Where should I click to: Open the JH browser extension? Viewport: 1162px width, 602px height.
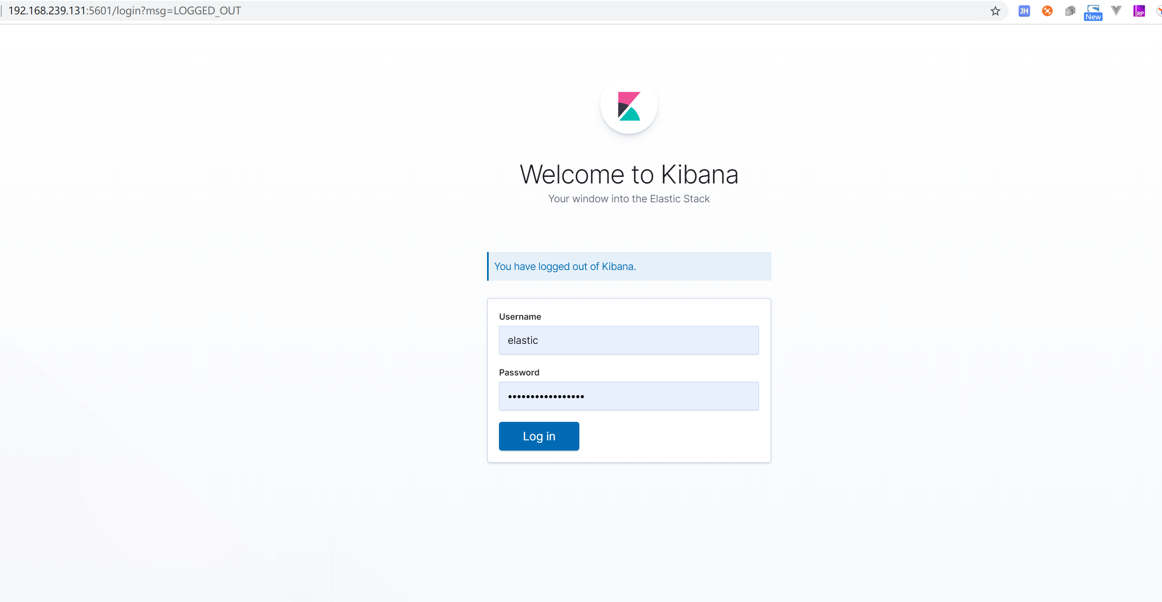point(1024,11)
